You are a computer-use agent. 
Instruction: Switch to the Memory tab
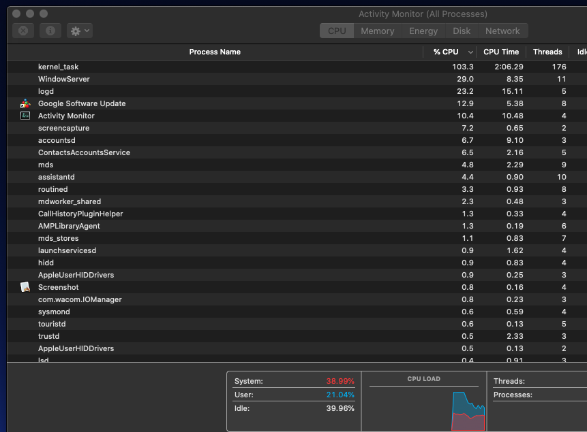pos(378,31)
